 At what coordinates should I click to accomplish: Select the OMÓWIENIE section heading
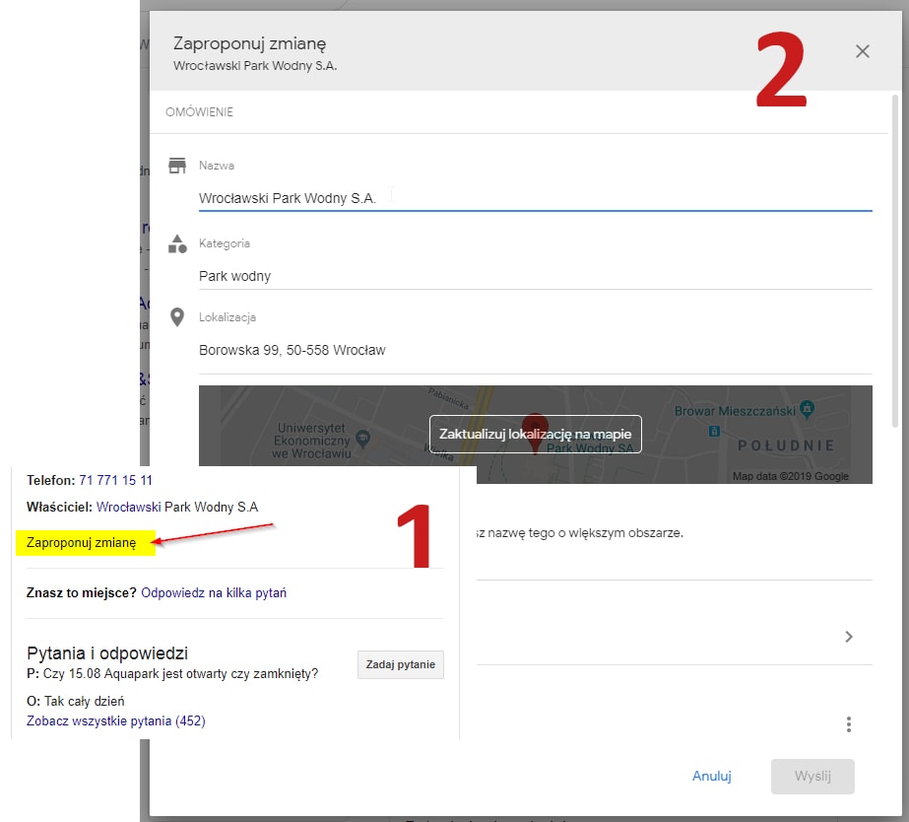pos(199,112)
